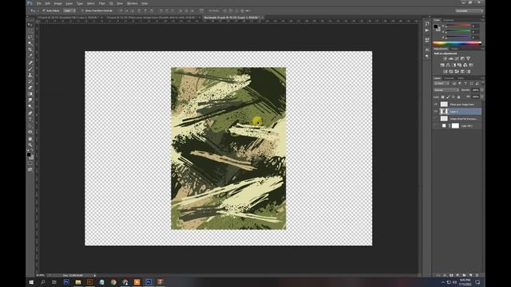Click the foreground color swatch in Color panel
This screenshot has width=511, height=287.
435,26
